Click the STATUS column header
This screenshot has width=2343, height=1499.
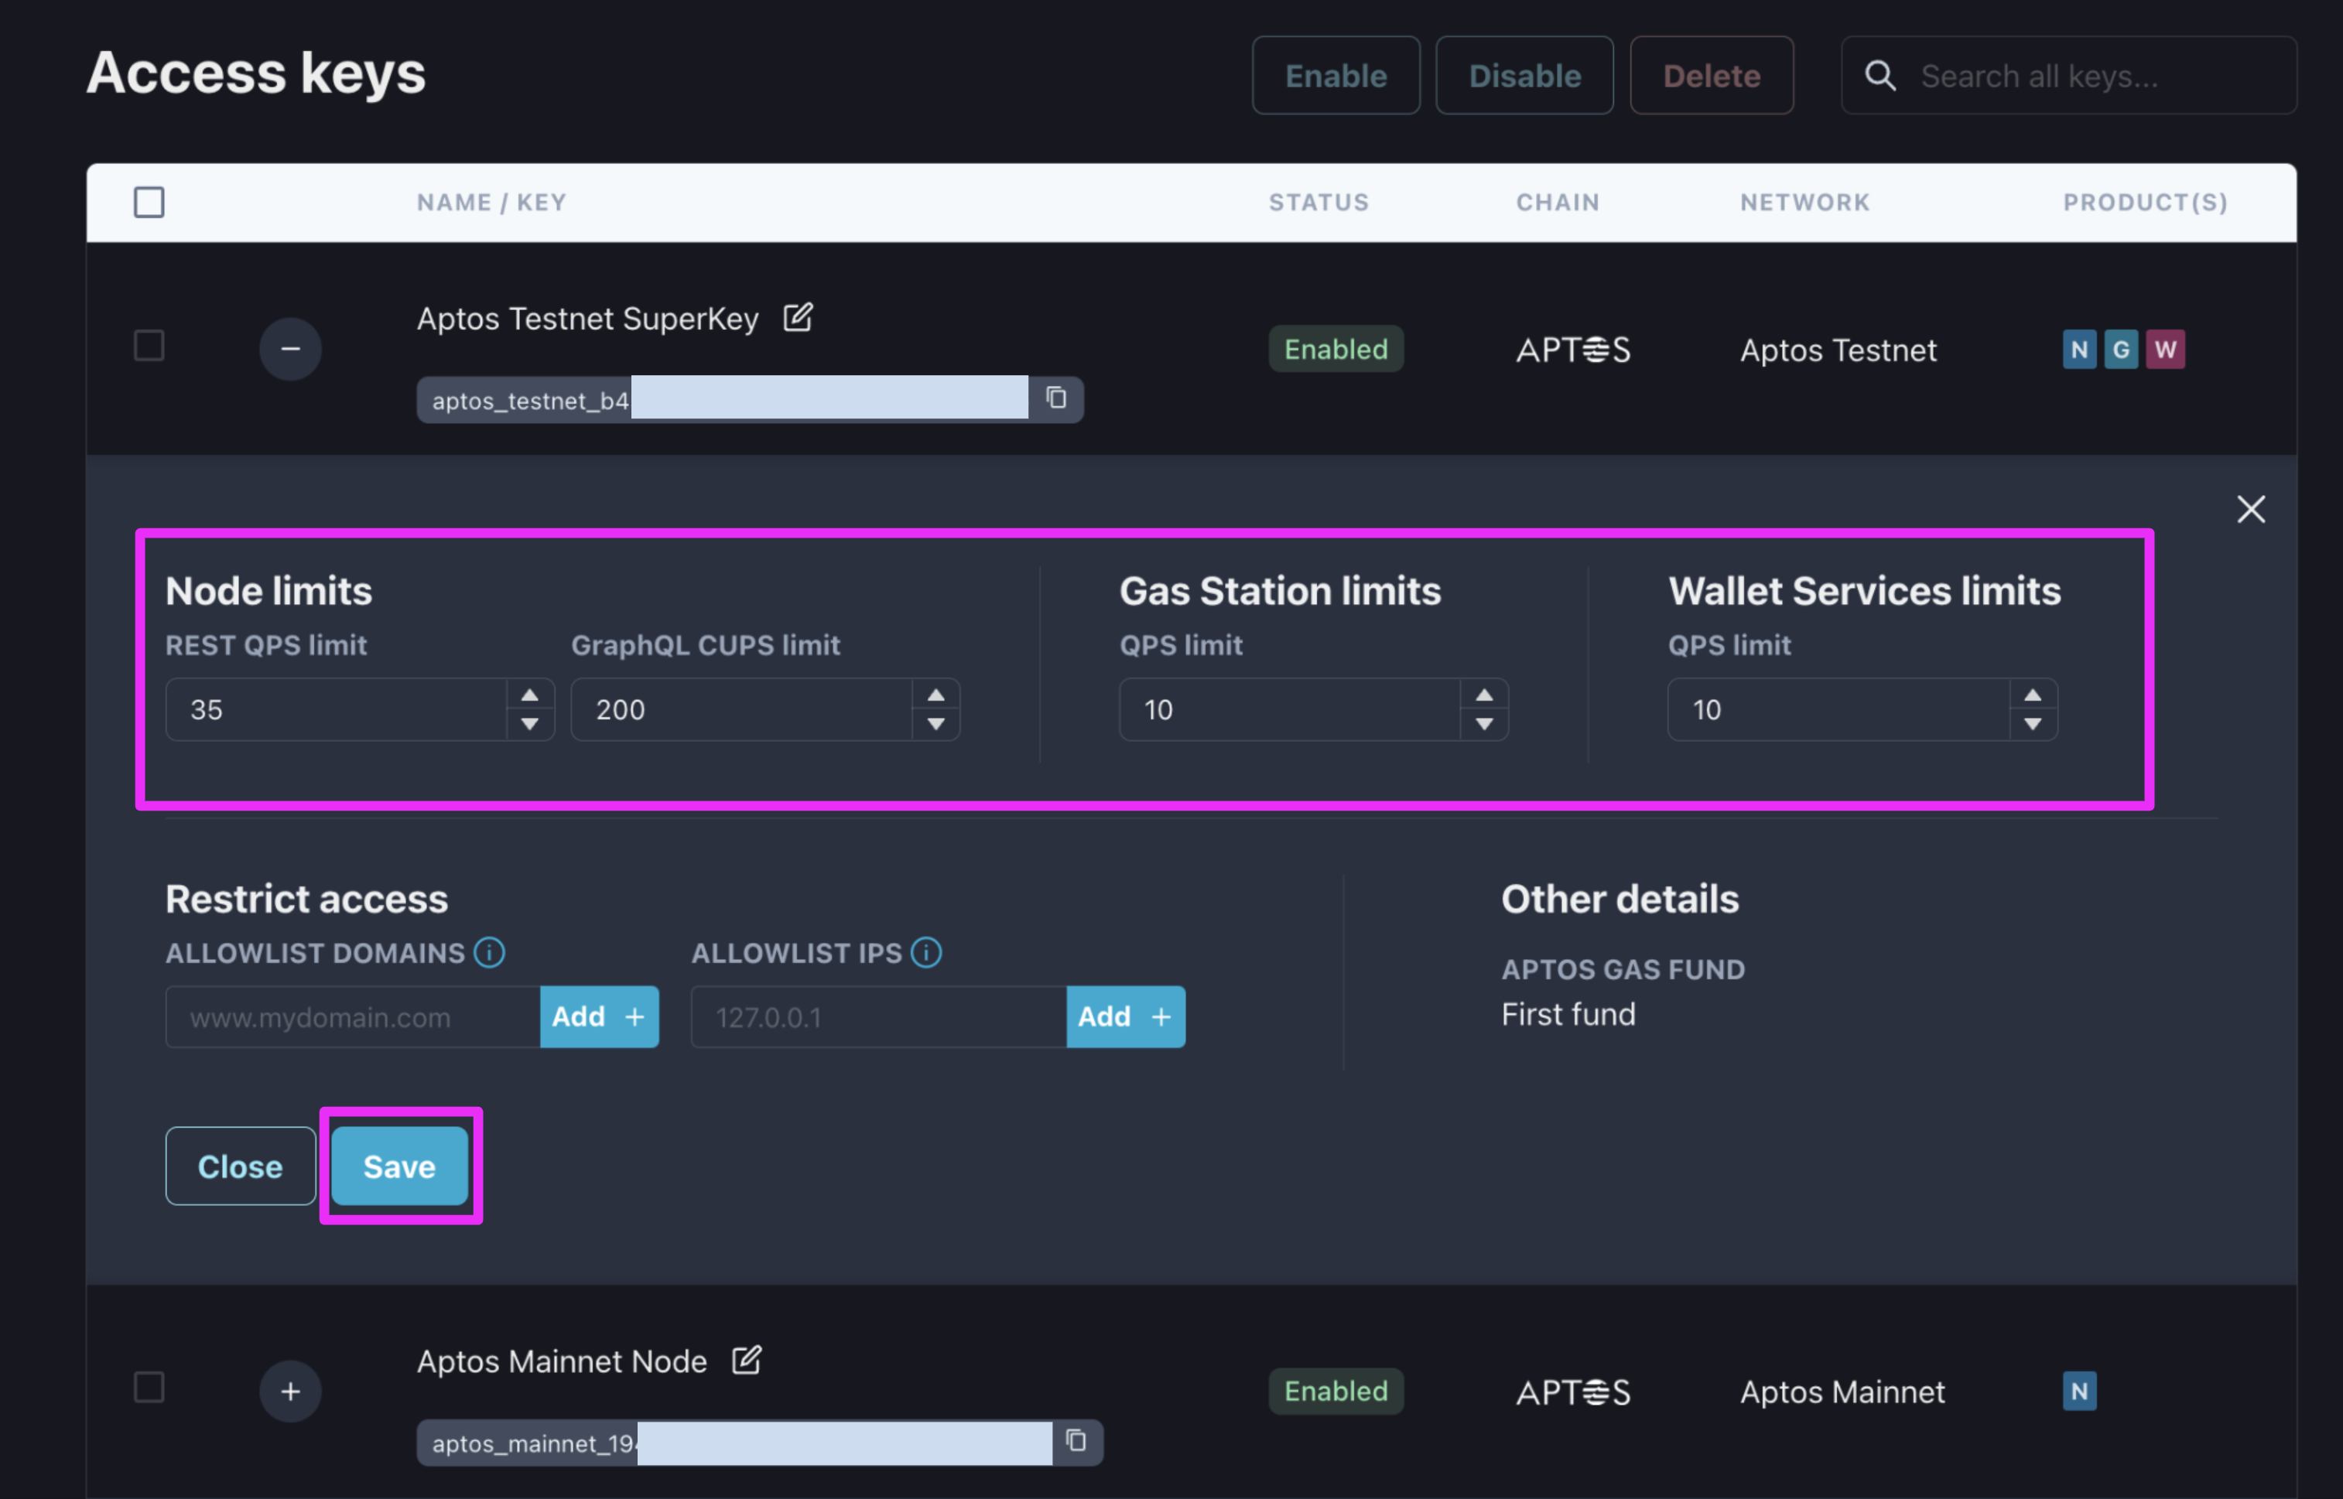click(1319, 203)
